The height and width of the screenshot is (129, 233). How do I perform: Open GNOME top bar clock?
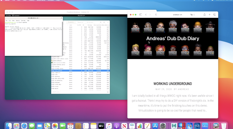(x=81, y=15)
